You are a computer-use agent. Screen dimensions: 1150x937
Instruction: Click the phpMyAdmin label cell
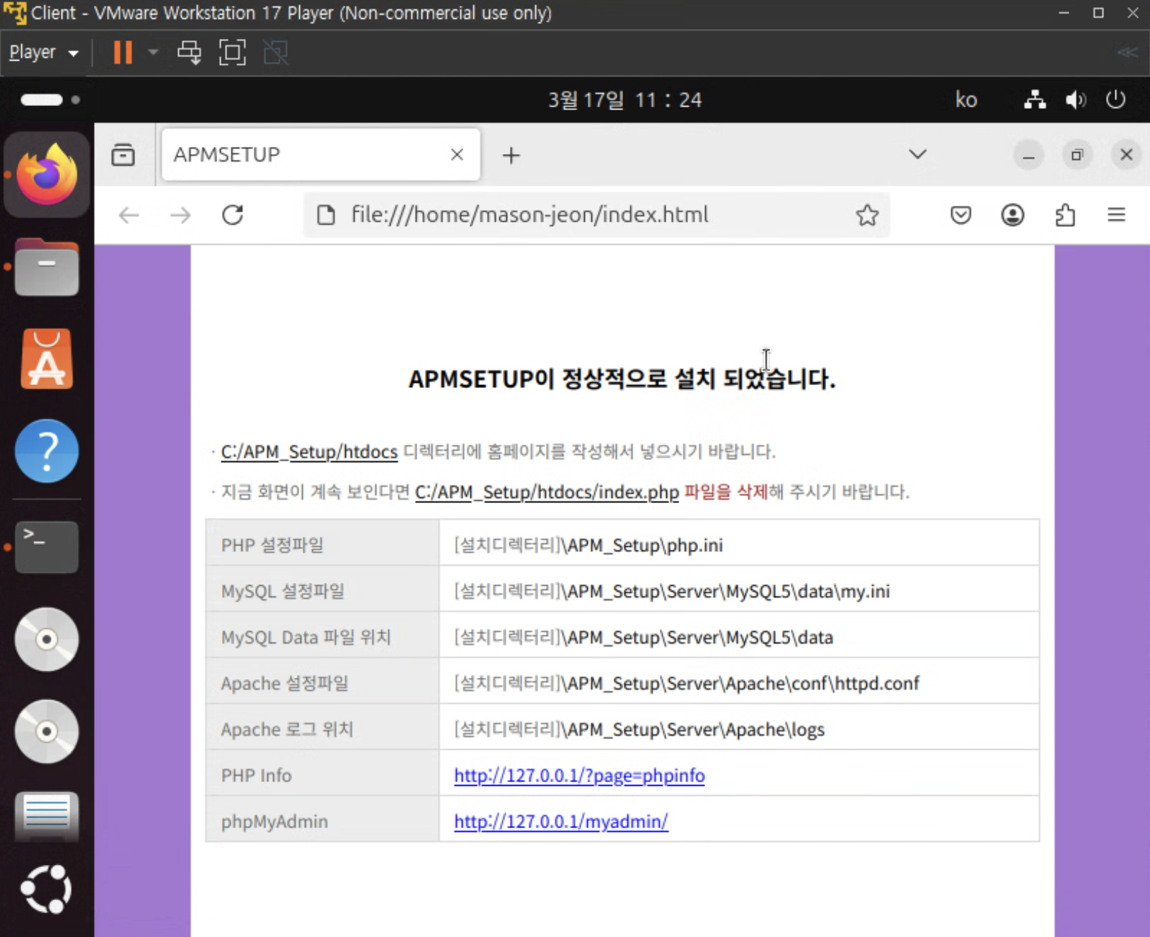click(323, 818)
